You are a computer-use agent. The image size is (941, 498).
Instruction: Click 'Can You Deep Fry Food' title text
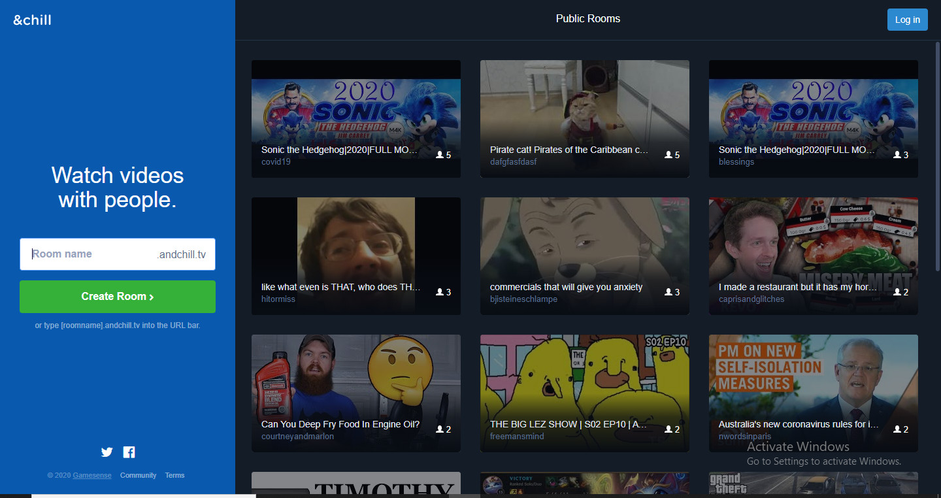point(340,424)
